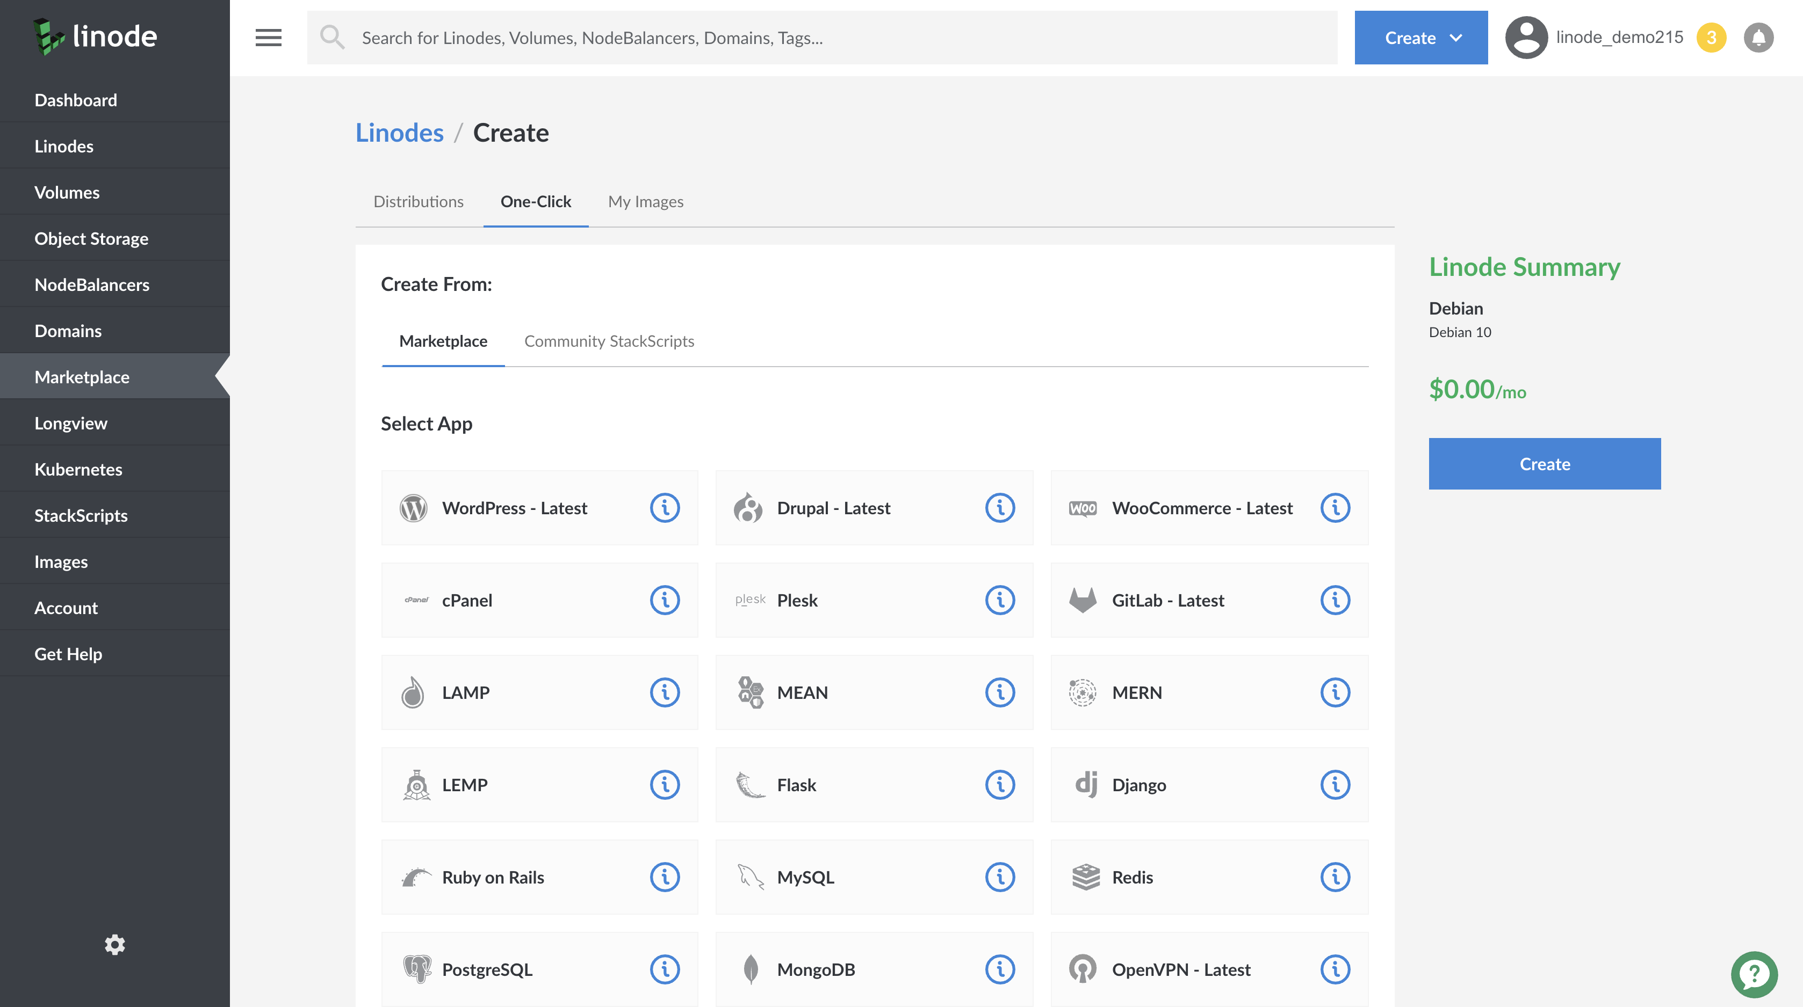Viewport: 1803px width, 1007px height.
Task: Toggle the sidebar with the hamburger menu
Action: click(268, 37)
